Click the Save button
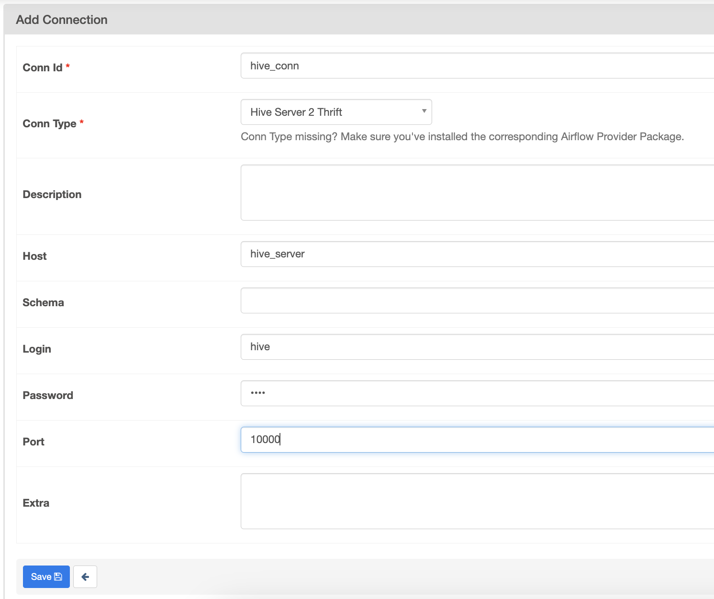This screenshot has width=714, height=599. (46, 577)
